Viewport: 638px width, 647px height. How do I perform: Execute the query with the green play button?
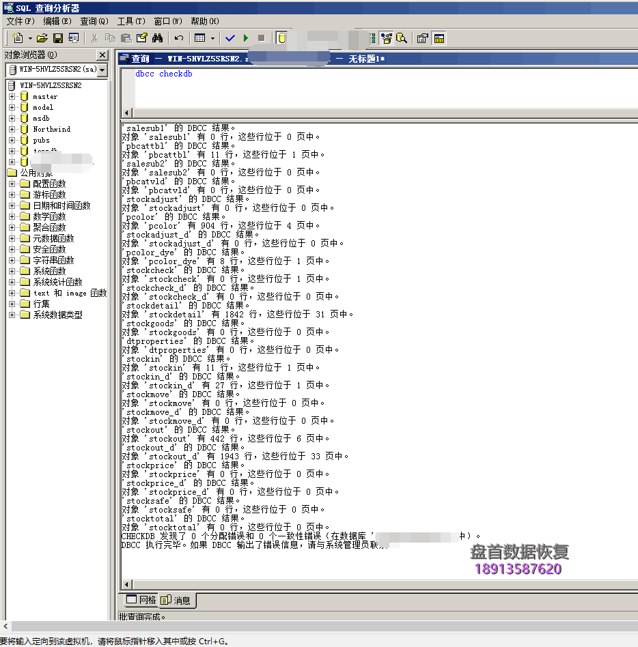pos(246,38)
